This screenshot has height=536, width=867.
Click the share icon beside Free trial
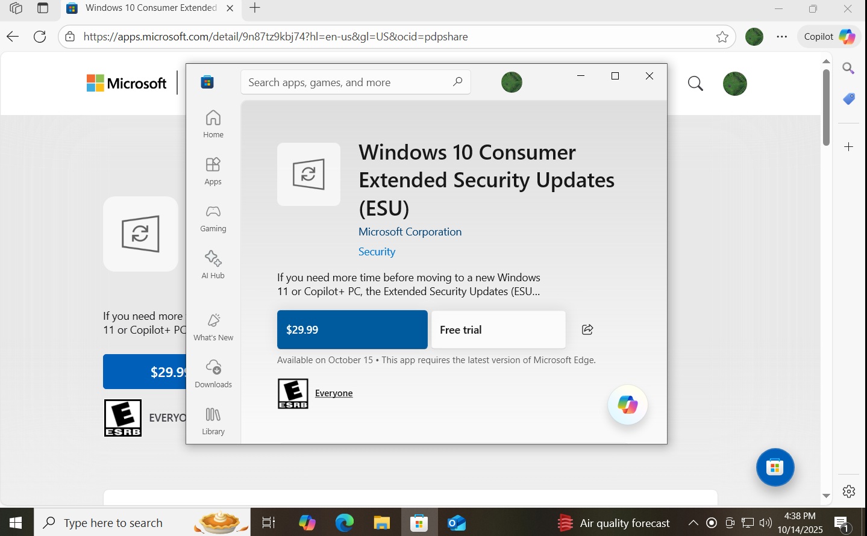pos(587,329)
